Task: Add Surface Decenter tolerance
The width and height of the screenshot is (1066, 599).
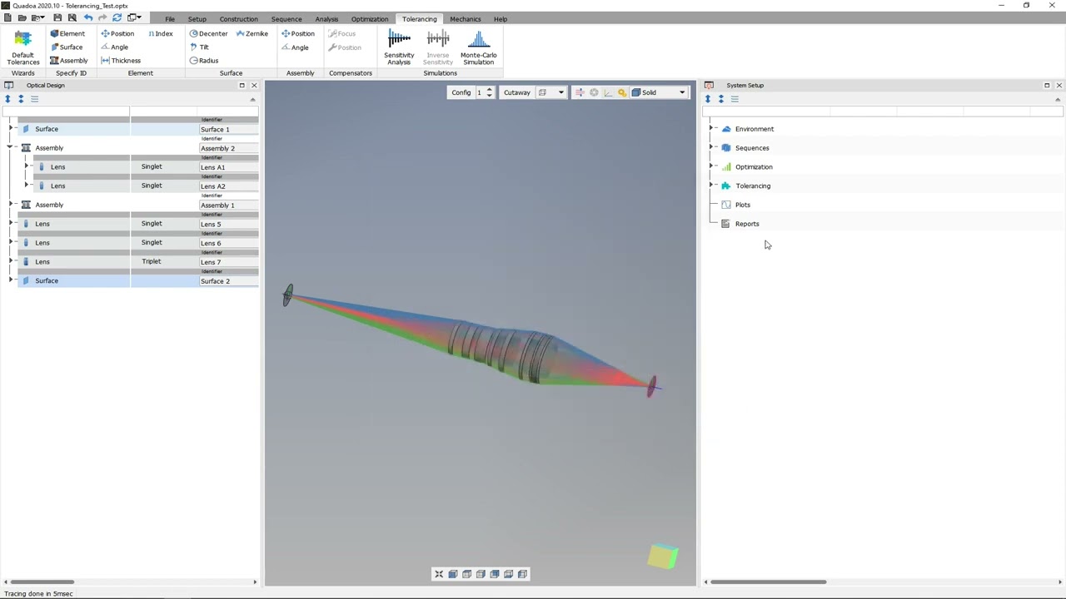Action: [x=208, y=33]
